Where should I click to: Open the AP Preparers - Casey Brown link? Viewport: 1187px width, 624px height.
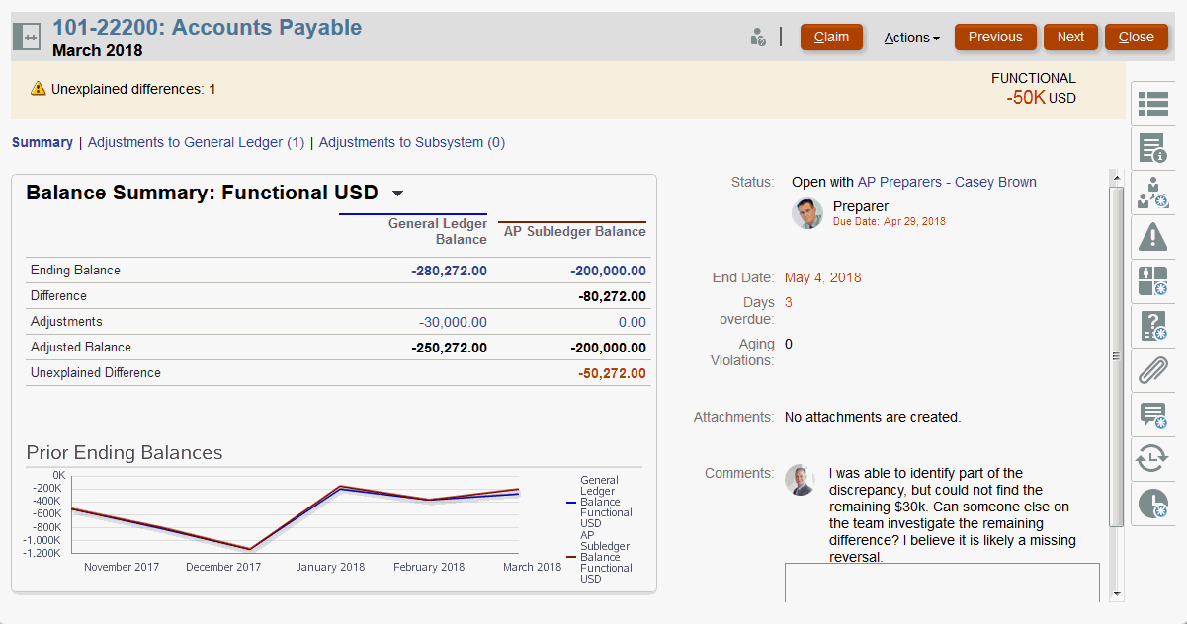946,182
